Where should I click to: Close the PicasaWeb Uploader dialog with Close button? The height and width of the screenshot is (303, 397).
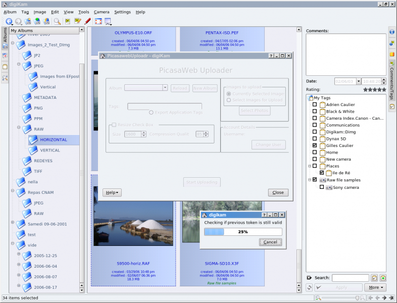278,192
